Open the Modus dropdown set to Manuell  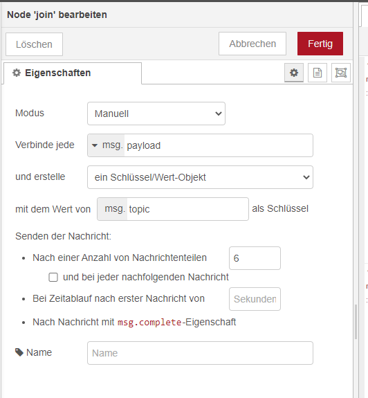[x=156, y=114]
